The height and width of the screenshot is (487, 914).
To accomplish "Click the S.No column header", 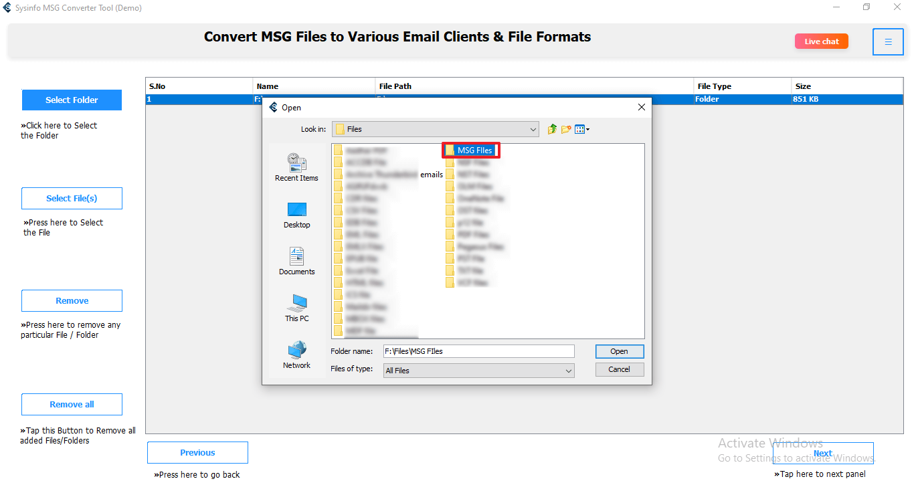I will tap(199, 86).
